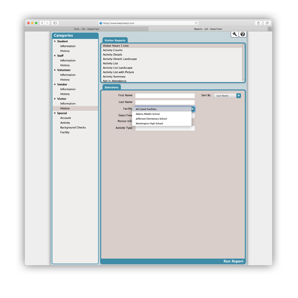Show all tabs overview button
Image resolution: width=298 pixels, height=298 pixels.
coord(267,23)
